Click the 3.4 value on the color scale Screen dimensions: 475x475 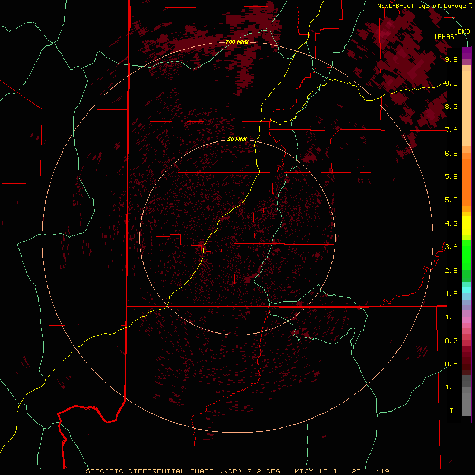coord(451,246)
